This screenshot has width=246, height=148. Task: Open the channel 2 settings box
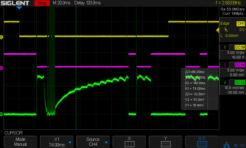(232, 70)
